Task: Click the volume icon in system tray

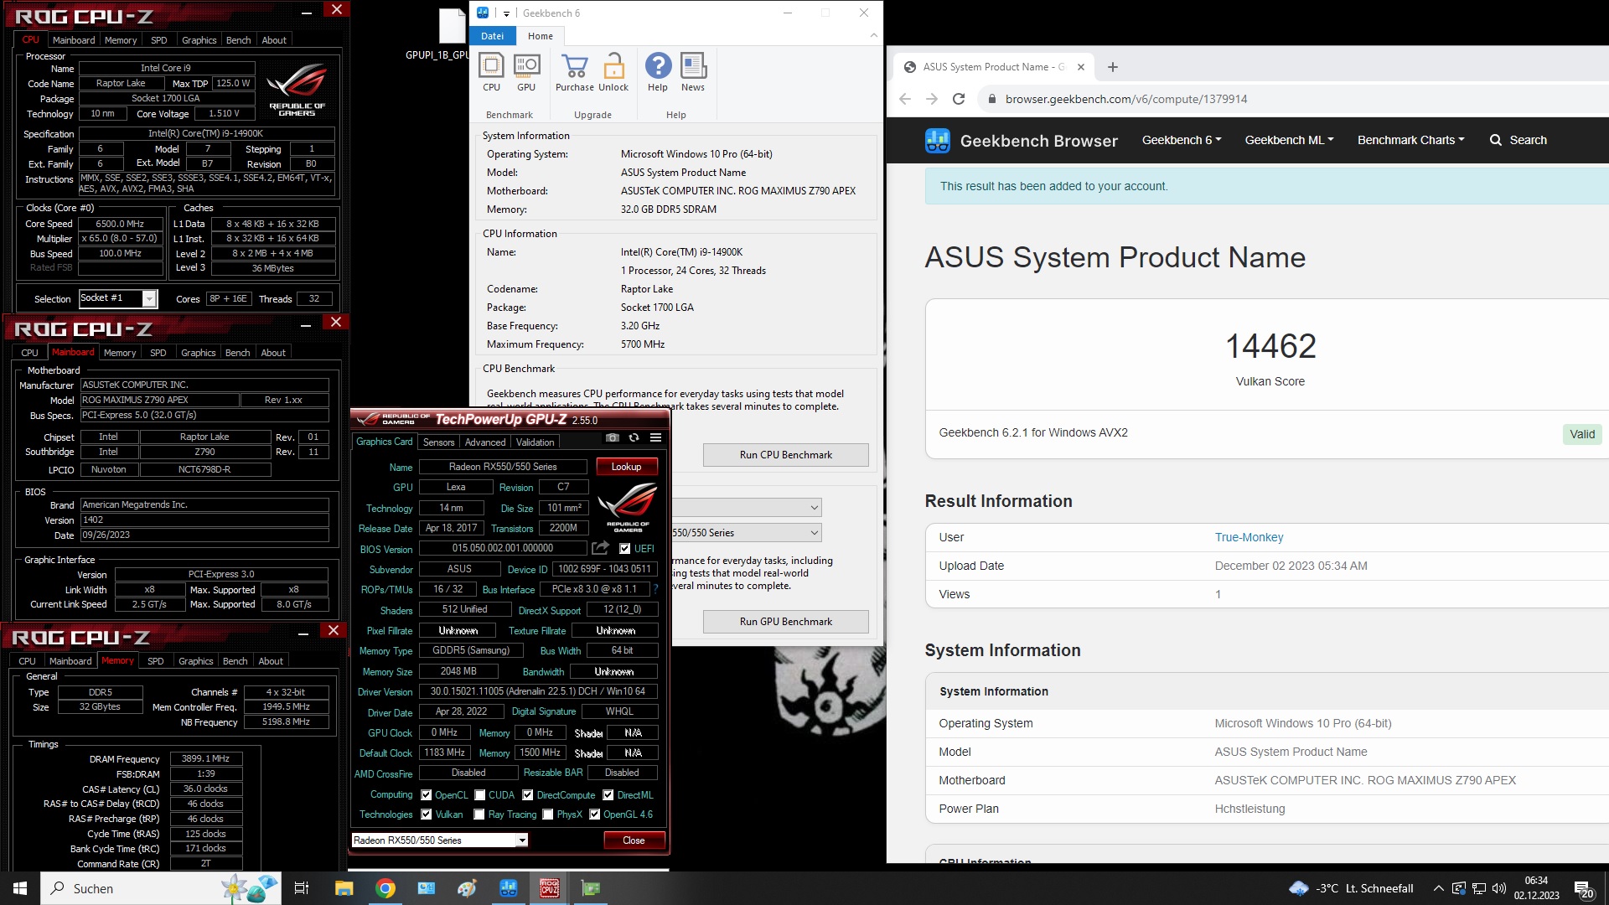Action: pos(1499,888)
